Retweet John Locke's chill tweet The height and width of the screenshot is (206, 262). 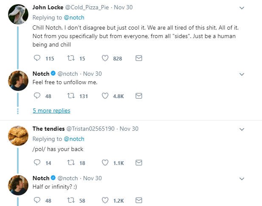point(71,59)
